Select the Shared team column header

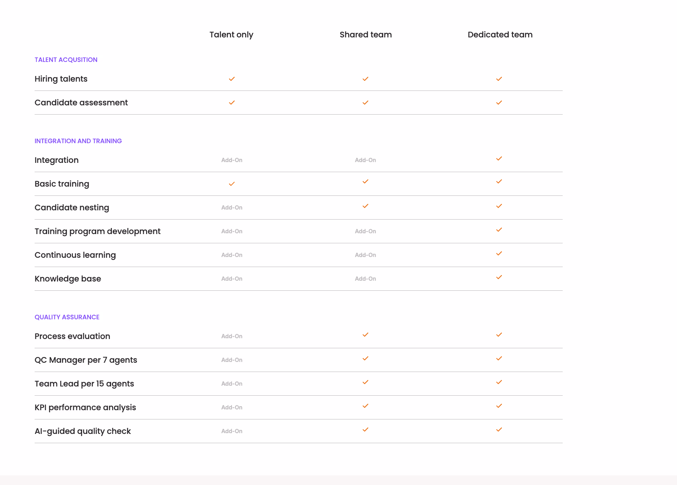pos(365,35)
